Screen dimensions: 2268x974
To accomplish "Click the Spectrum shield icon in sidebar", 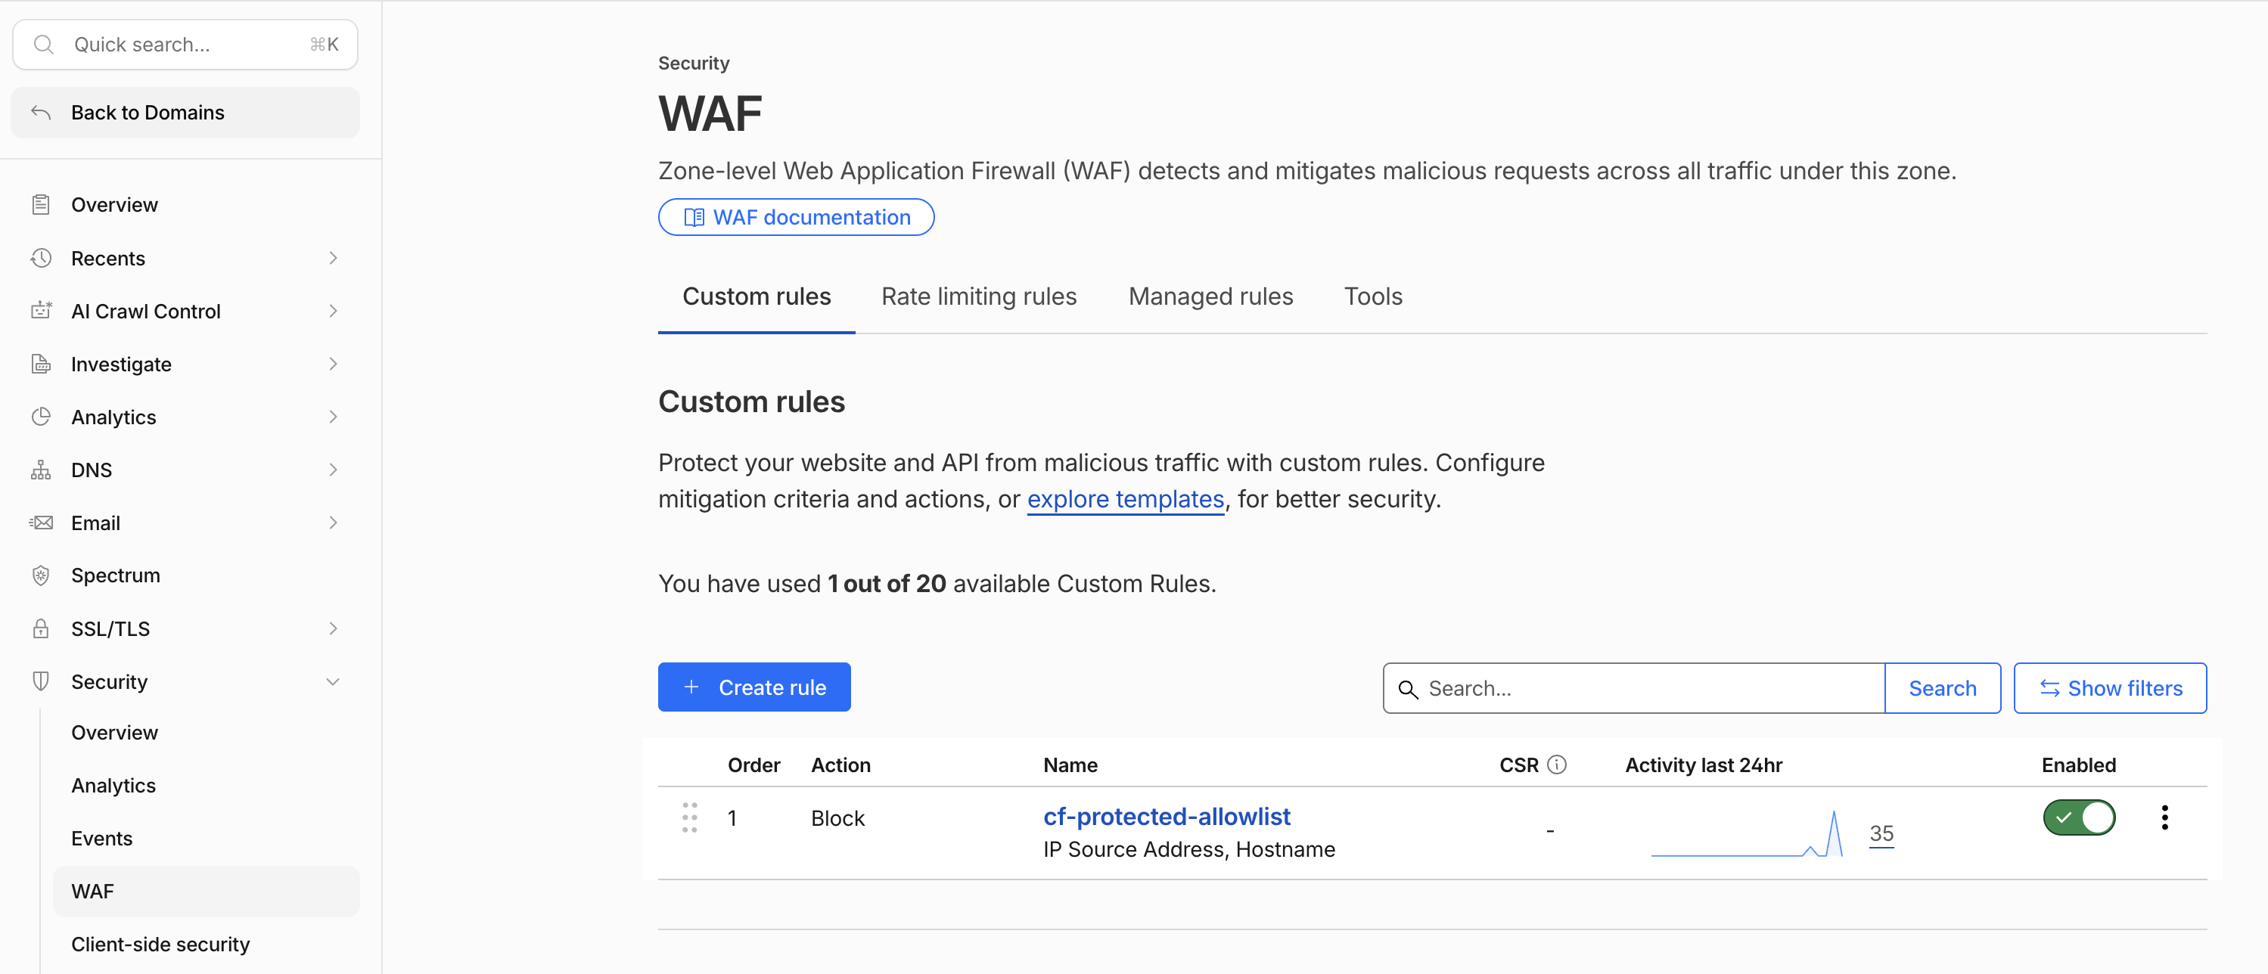I will pyautogui.click(x=41, y=575).
